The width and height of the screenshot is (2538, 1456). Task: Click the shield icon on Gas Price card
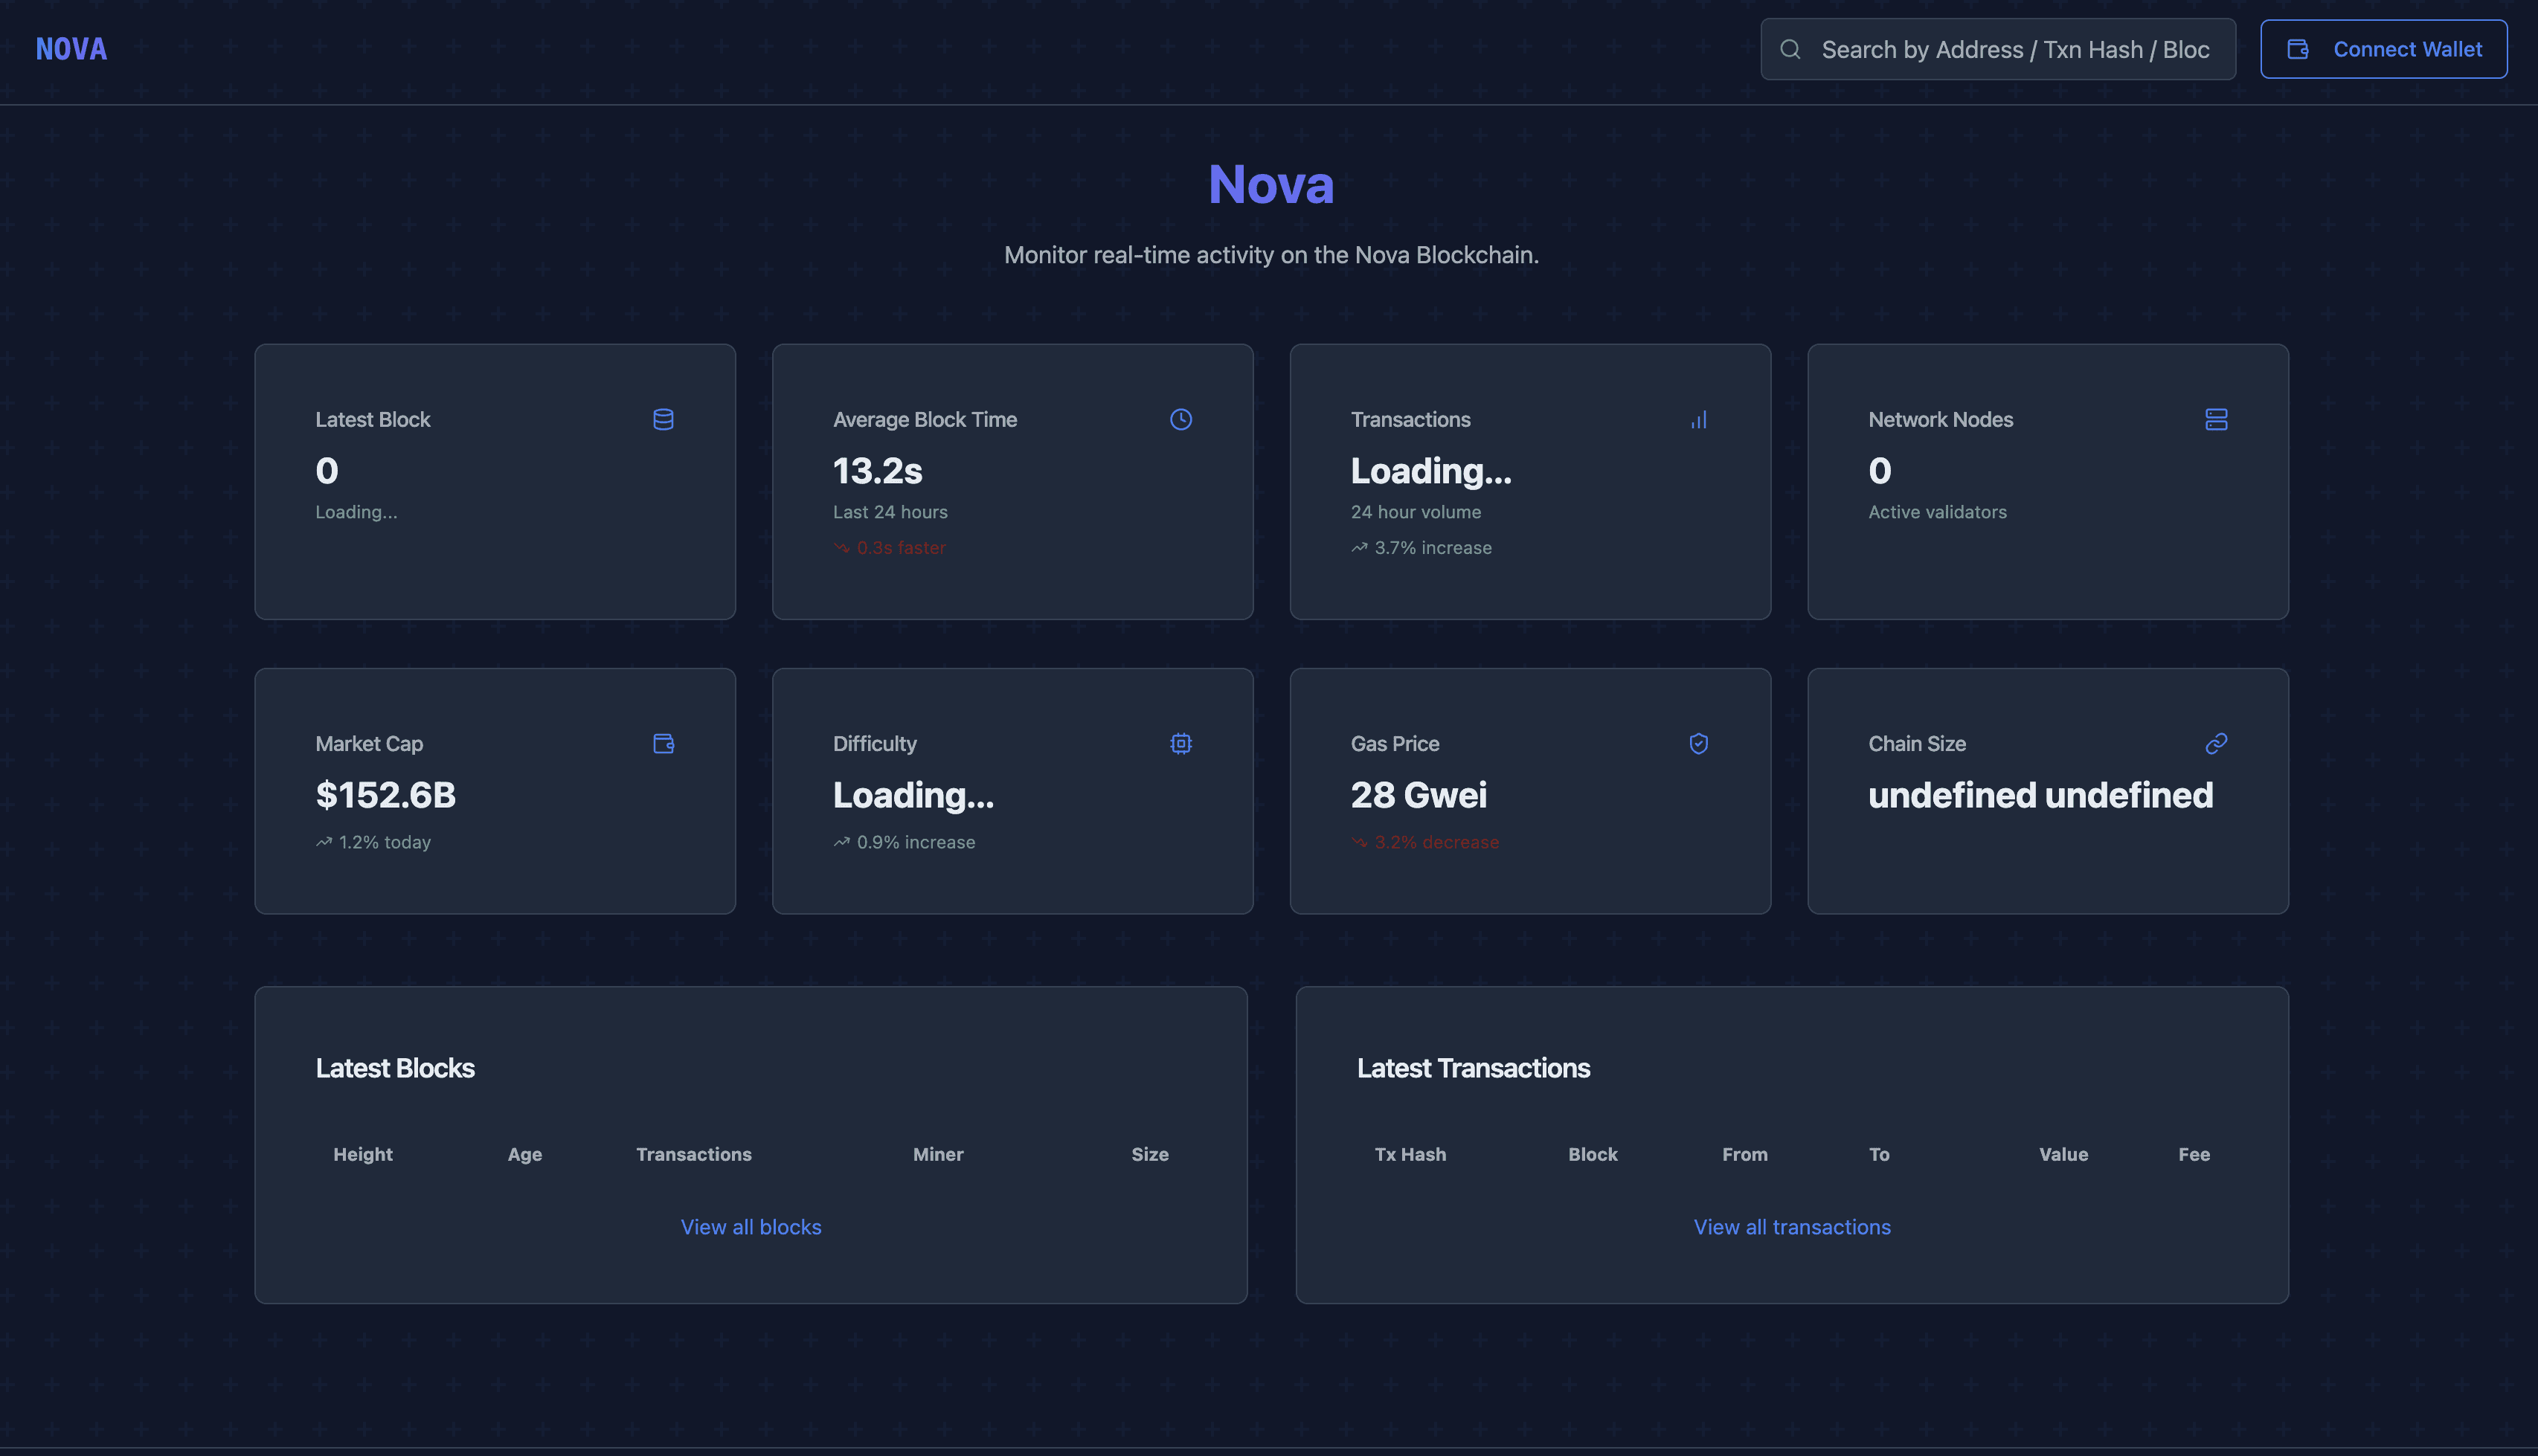(1698, 743)
